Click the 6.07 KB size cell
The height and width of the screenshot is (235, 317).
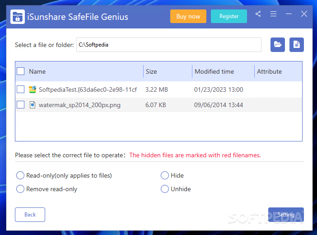[156, 105]
